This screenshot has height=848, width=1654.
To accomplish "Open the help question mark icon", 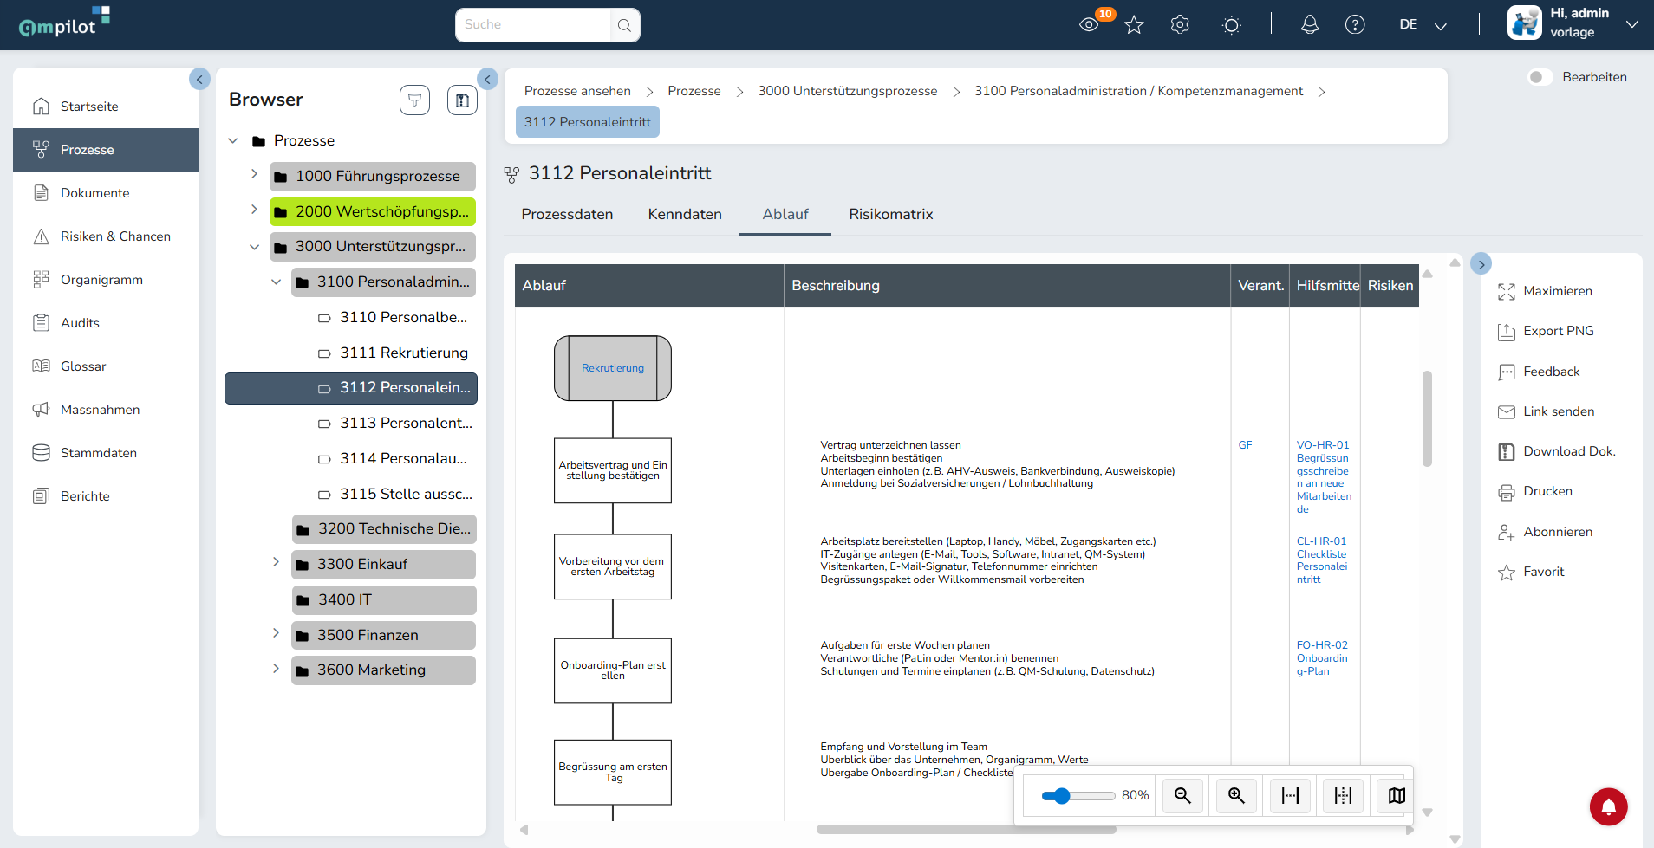I will [1355, 25].
